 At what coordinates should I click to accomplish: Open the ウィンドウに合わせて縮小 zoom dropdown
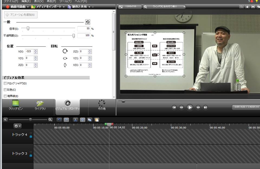(x=164, y=6)
